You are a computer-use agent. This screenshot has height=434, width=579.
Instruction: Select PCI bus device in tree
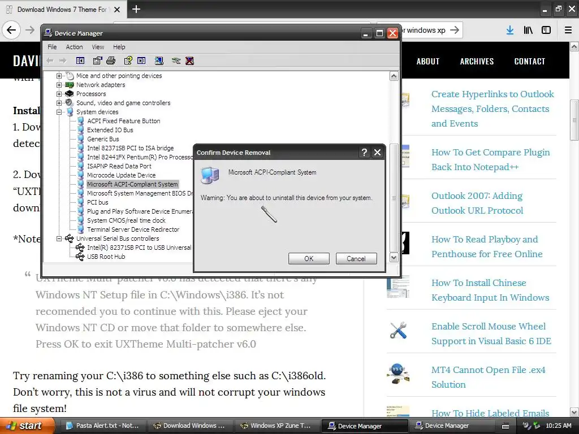(97, 202)
